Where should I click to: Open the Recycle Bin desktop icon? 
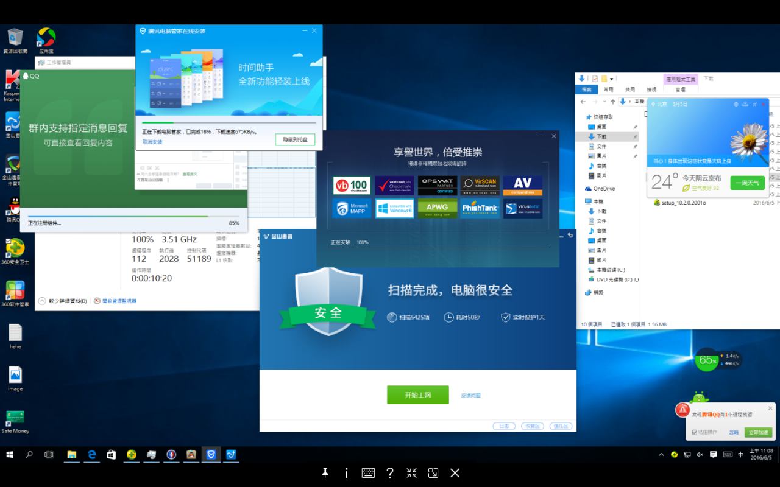[x=15, y=40]
